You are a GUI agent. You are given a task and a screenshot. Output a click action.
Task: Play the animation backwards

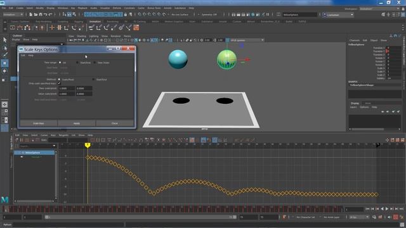382,209
